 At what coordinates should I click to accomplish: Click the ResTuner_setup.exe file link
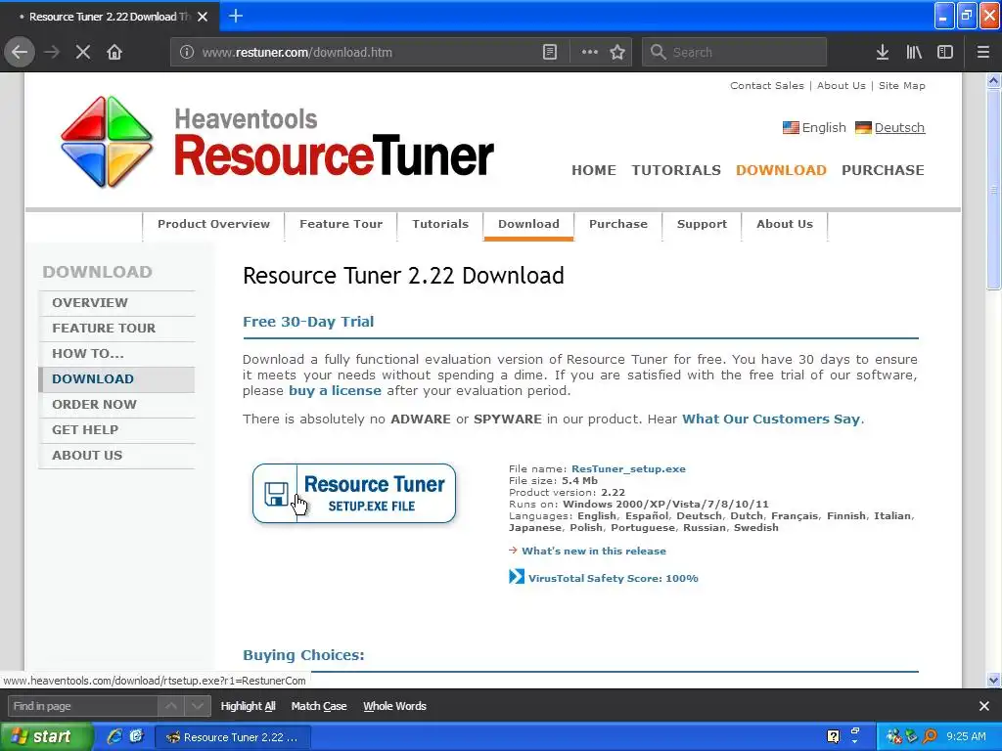pyautogui.click(x=628, y=468)
